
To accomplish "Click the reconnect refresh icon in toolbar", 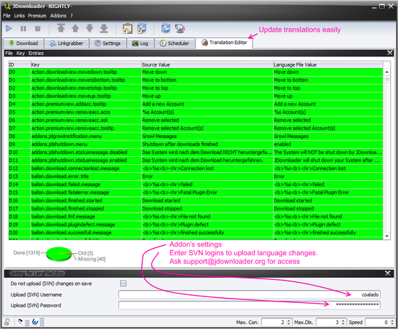I will point(166,28).
